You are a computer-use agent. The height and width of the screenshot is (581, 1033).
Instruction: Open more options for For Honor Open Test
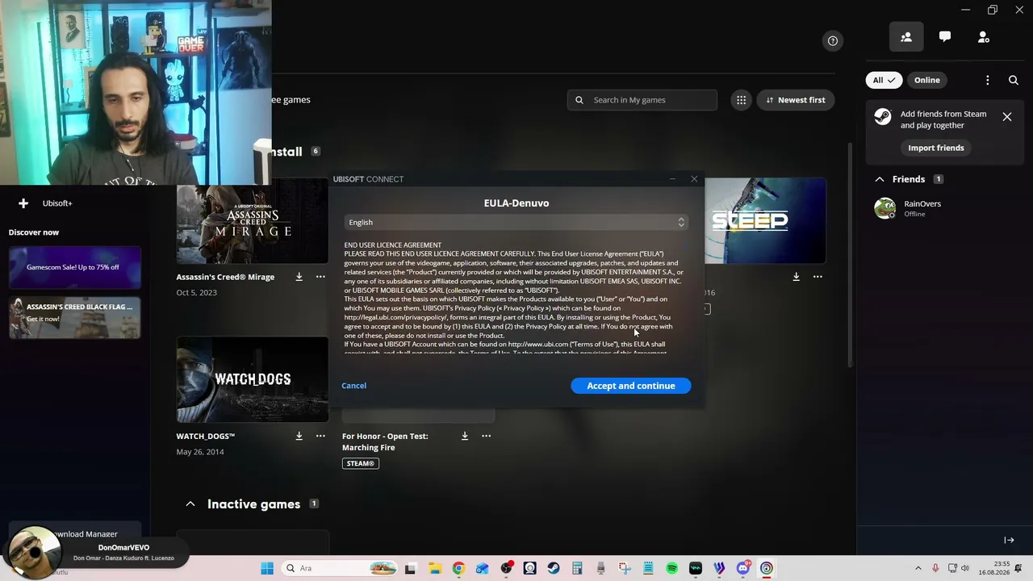pyautogui.click(x=486, y=436)
